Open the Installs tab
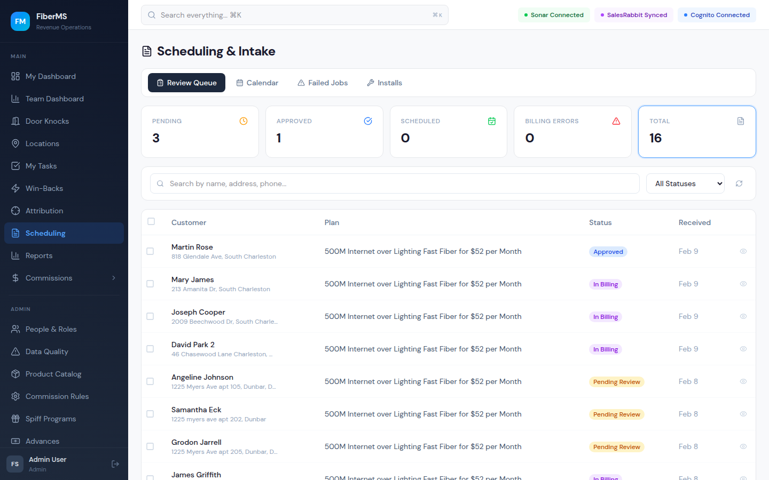 point(384,83)
